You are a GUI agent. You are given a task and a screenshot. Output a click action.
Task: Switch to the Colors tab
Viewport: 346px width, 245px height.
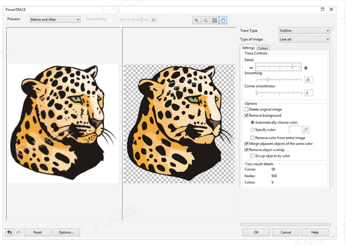point(263,48)
